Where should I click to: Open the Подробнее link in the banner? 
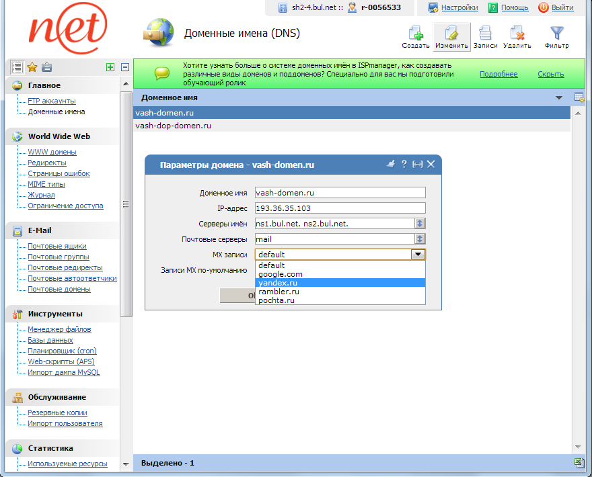[x=498, y=74]
